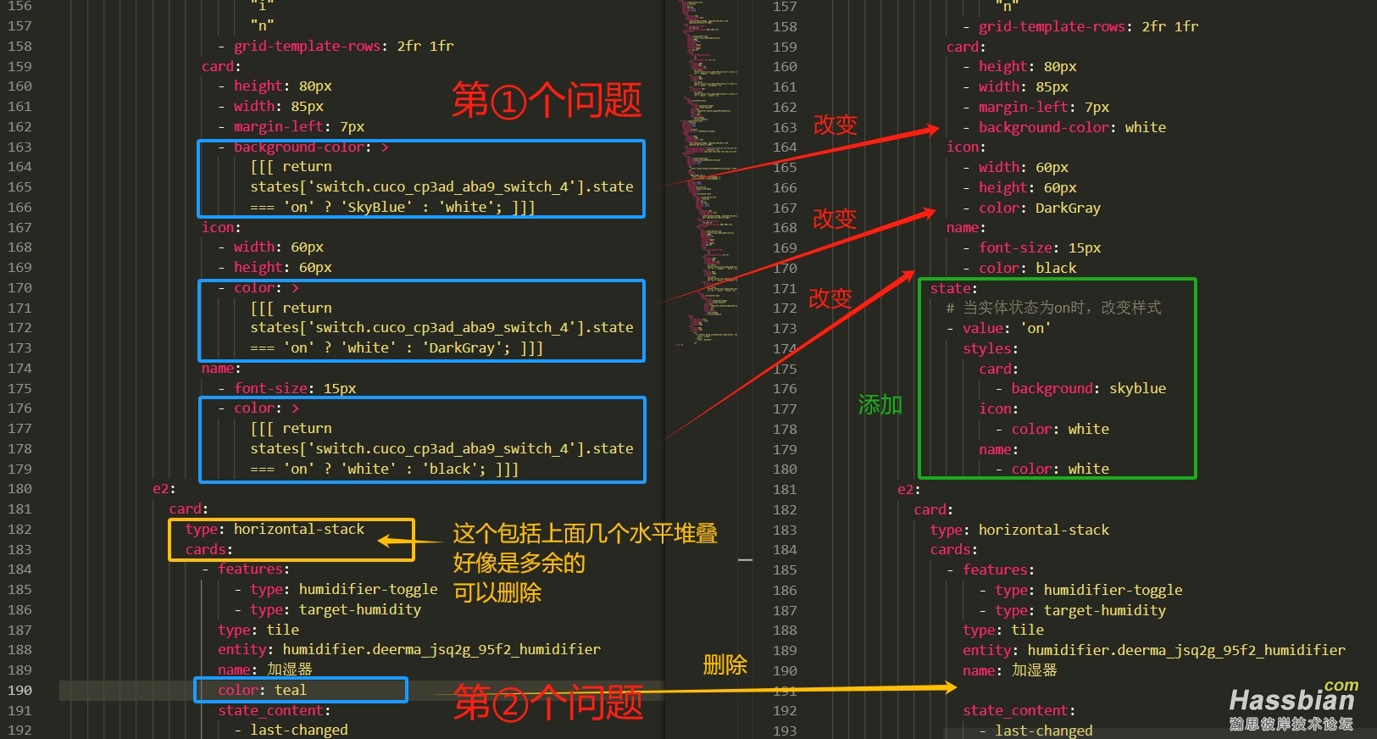Image resolution: width=1377 pixels, height=739 pixels.
Task: Click 'background-color: white' in right pane
Action: point(1072,127)
